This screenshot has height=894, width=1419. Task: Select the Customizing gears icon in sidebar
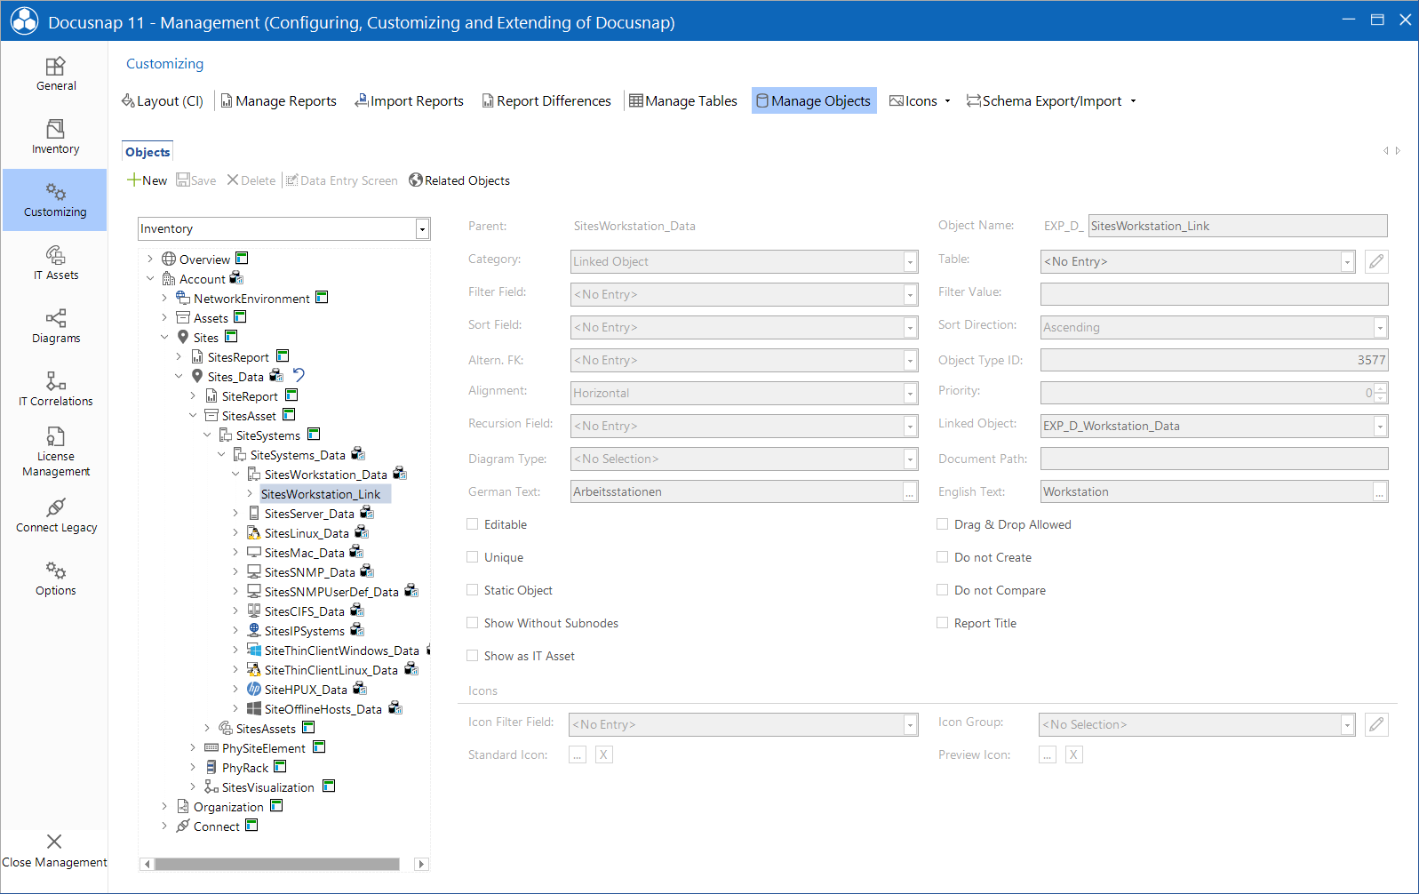[x=55, y=191]
